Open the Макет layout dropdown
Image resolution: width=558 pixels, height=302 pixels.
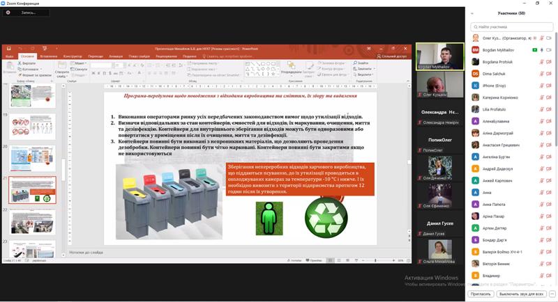[78, 63]
